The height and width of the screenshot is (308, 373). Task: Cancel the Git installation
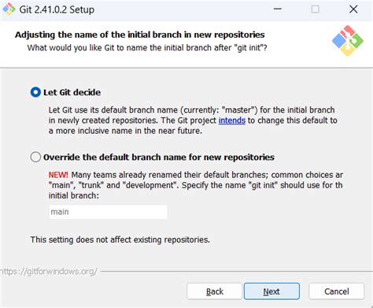[x=337, y=291]
